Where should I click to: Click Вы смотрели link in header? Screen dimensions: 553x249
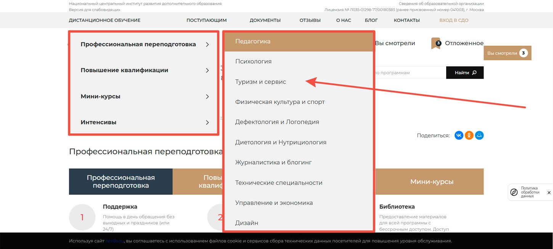pyautogui.click(x=395, y=43)
